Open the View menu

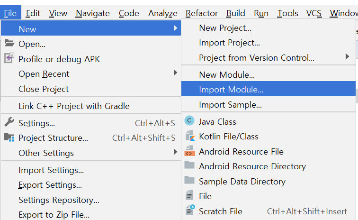(x=58, y=13)
